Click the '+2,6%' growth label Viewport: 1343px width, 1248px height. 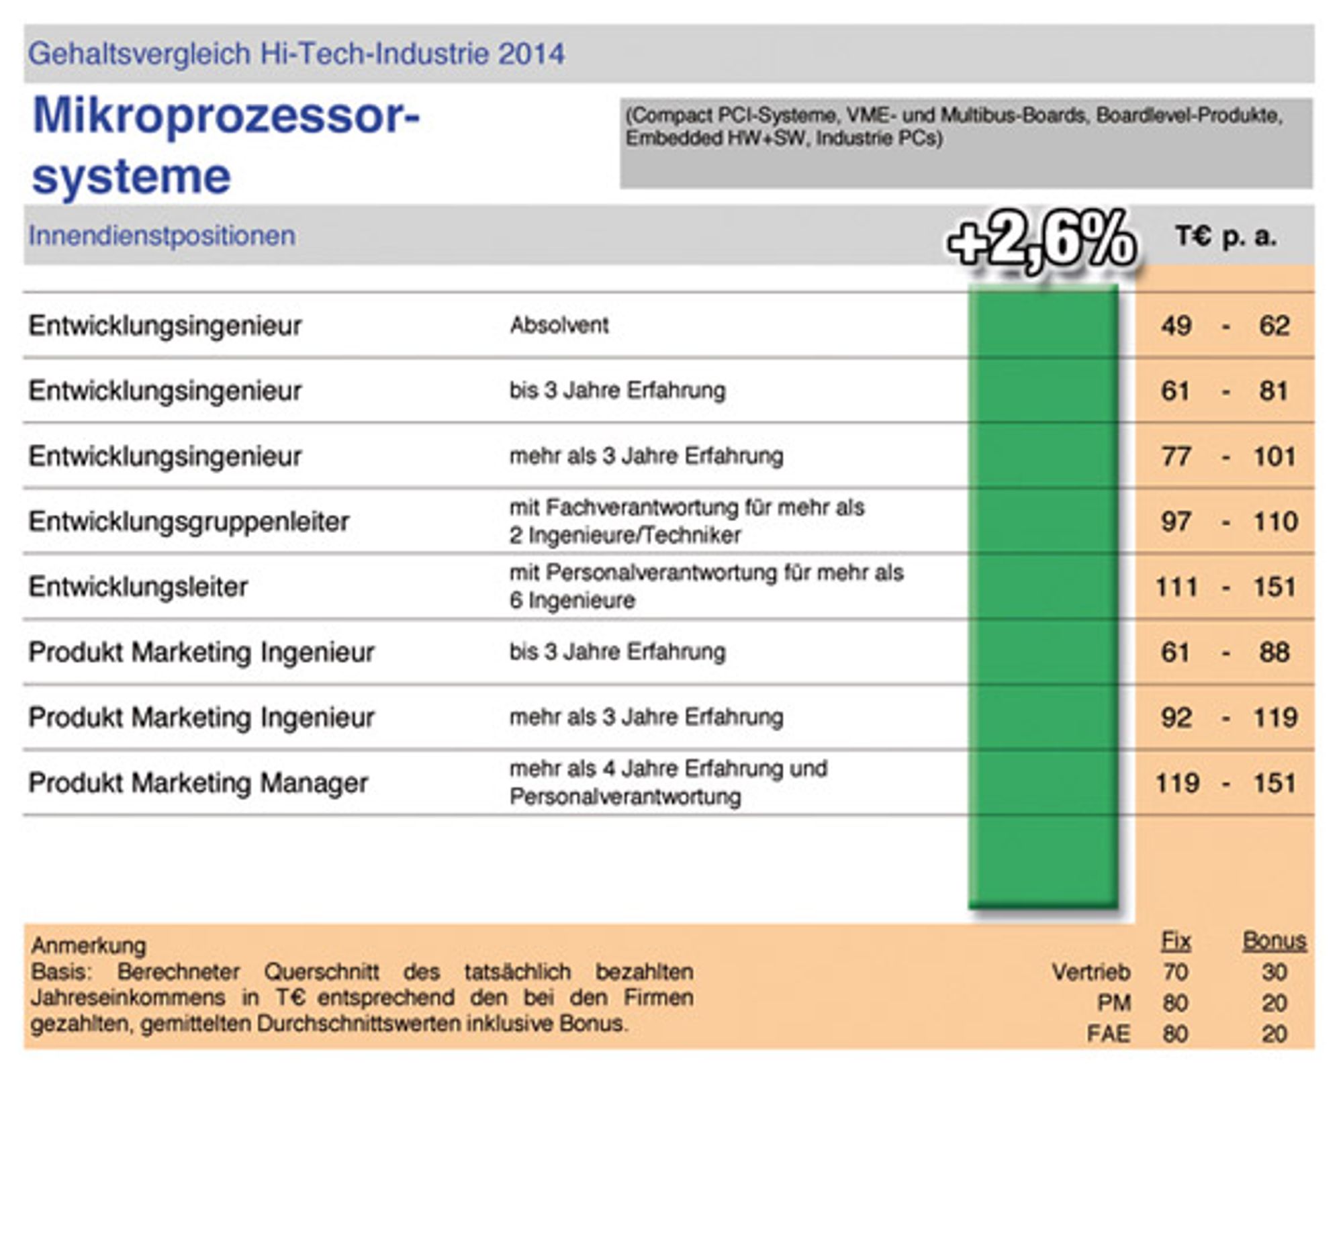tap(1041, 242)
